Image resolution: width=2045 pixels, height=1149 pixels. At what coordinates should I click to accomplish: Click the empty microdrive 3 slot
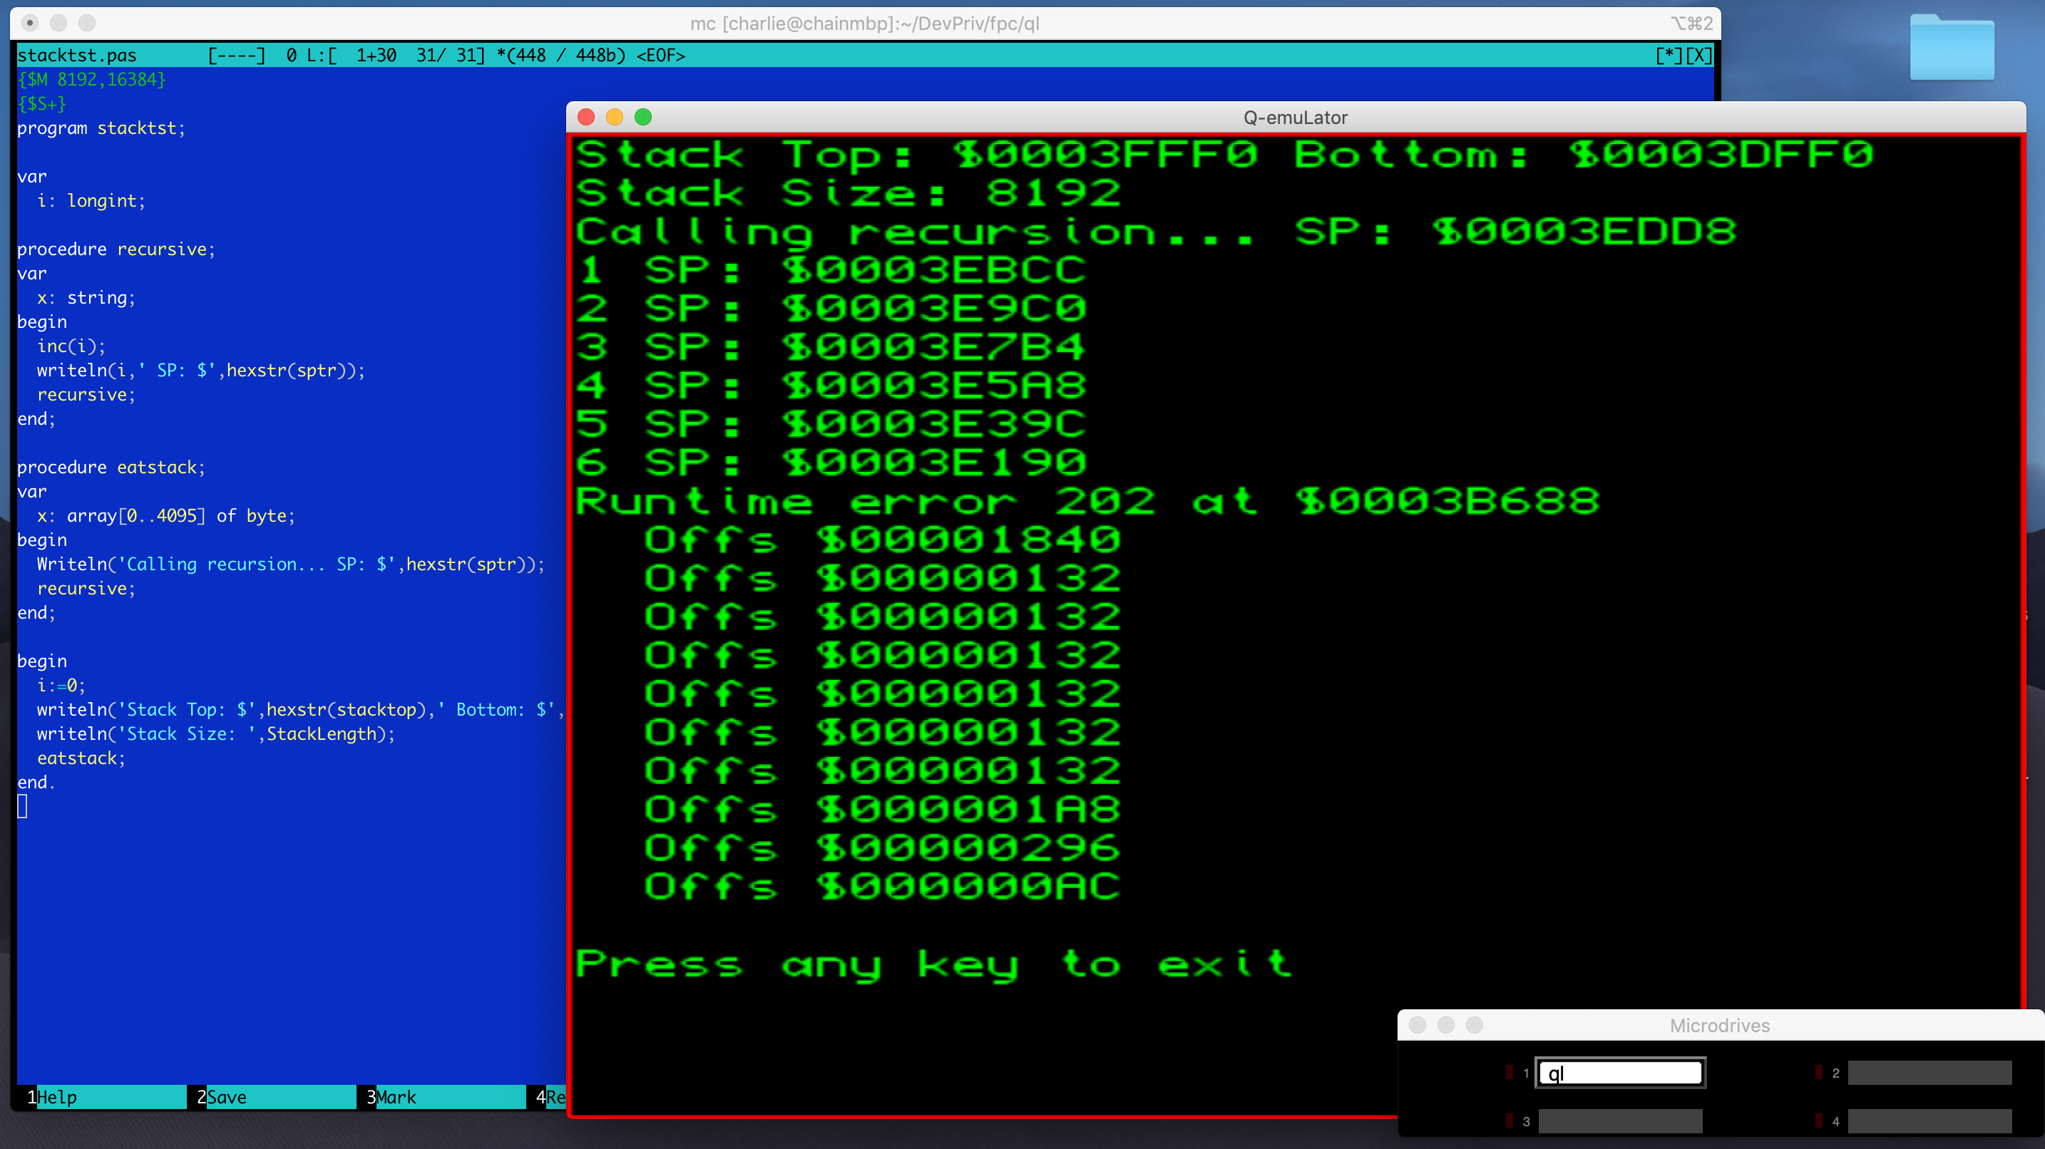coord(1619,1121)
